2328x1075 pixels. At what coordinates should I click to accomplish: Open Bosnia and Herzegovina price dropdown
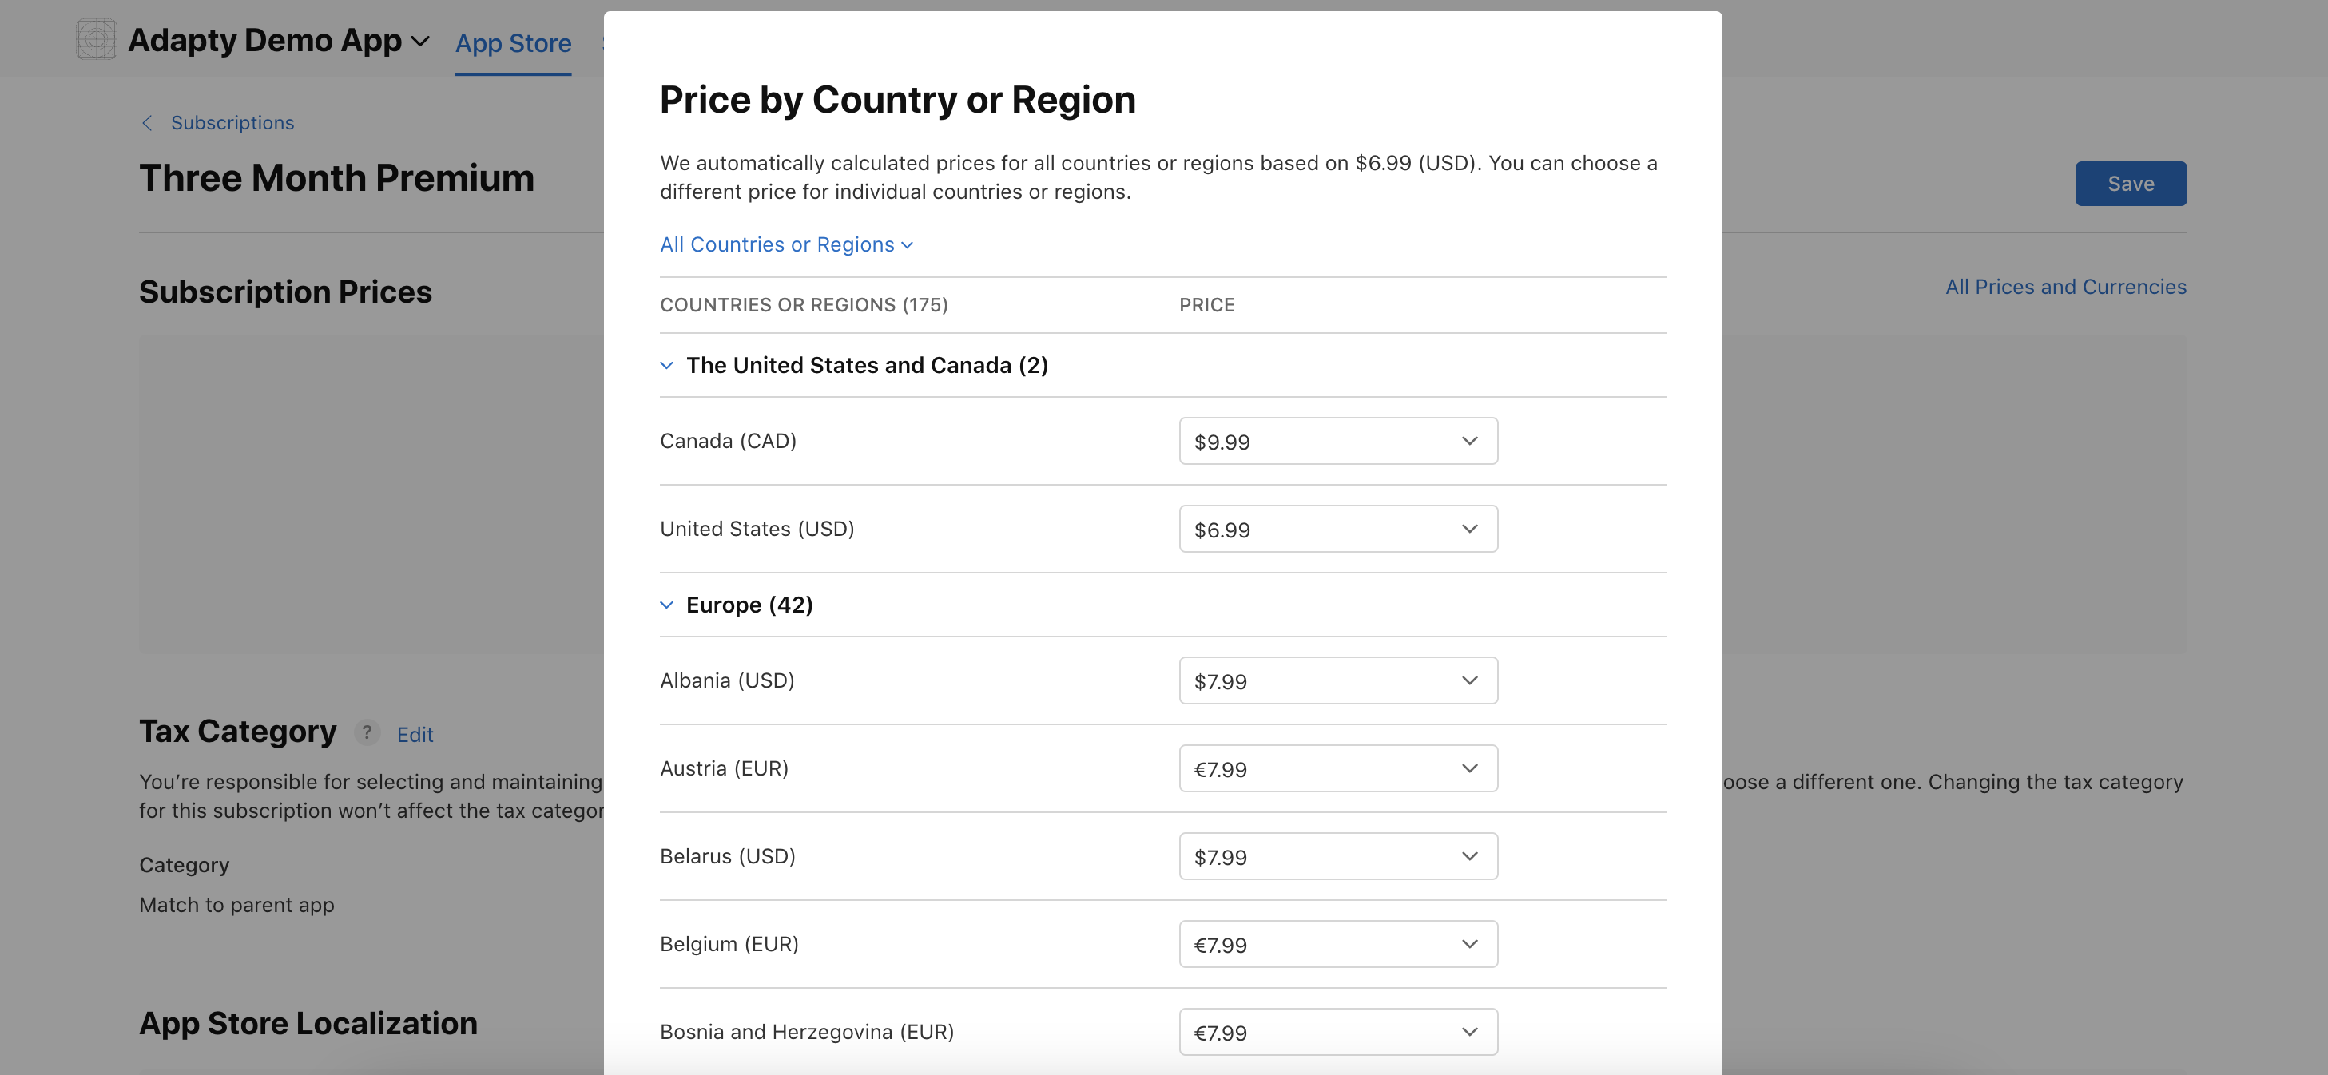pos(1337,1032)
